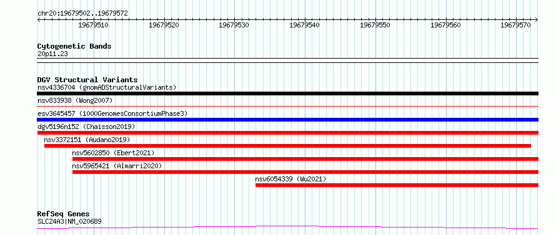The width and height of the screenshot is (556, 235).
Task: Click the blue esv3645457 variant bar
Action: coord(287,120)
